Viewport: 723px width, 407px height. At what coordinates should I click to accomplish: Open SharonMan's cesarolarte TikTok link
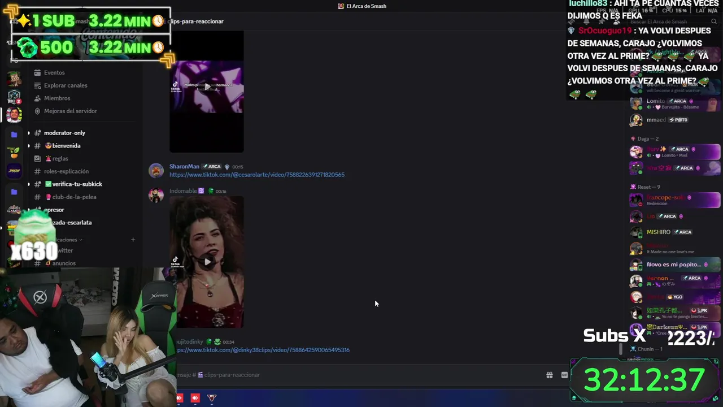point(257,175)
